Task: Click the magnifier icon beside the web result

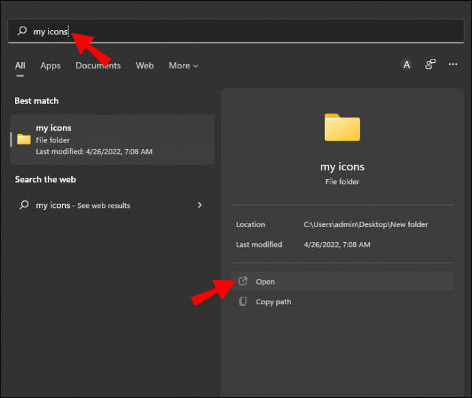Action: (24, 205)
